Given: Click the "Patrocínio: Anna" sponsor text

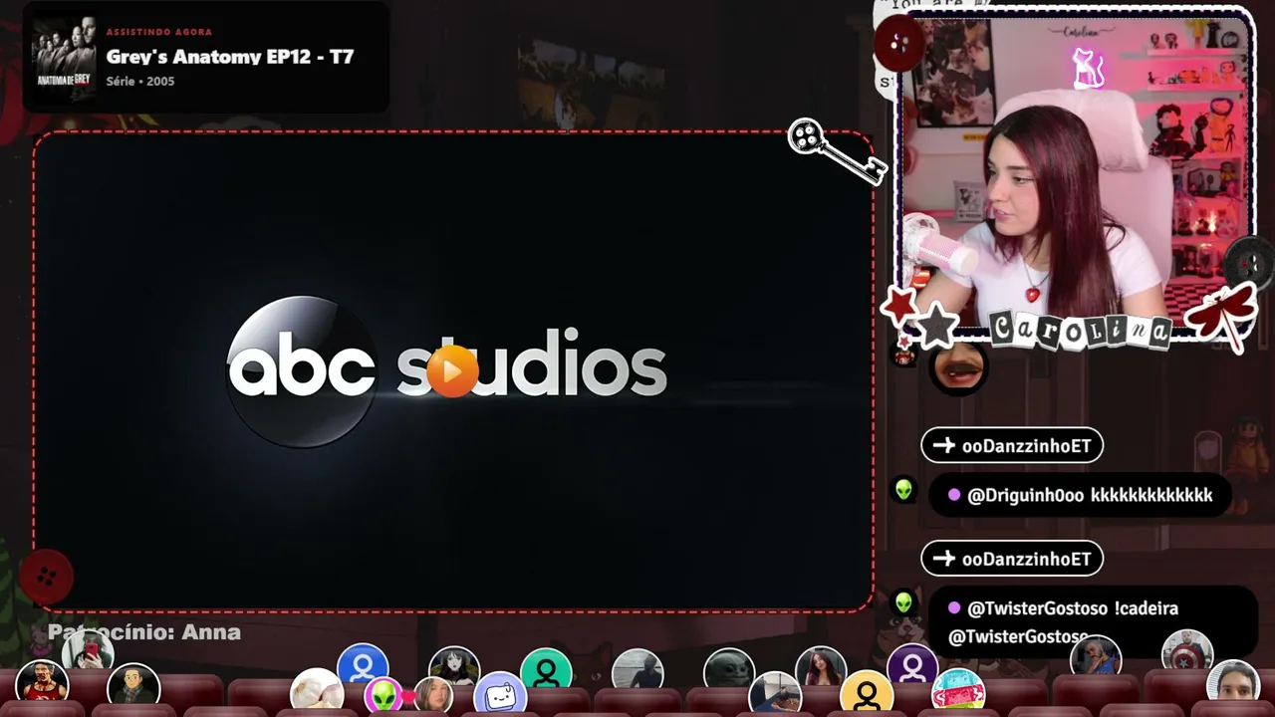Looking at the screenshot, I should [144, 632].
